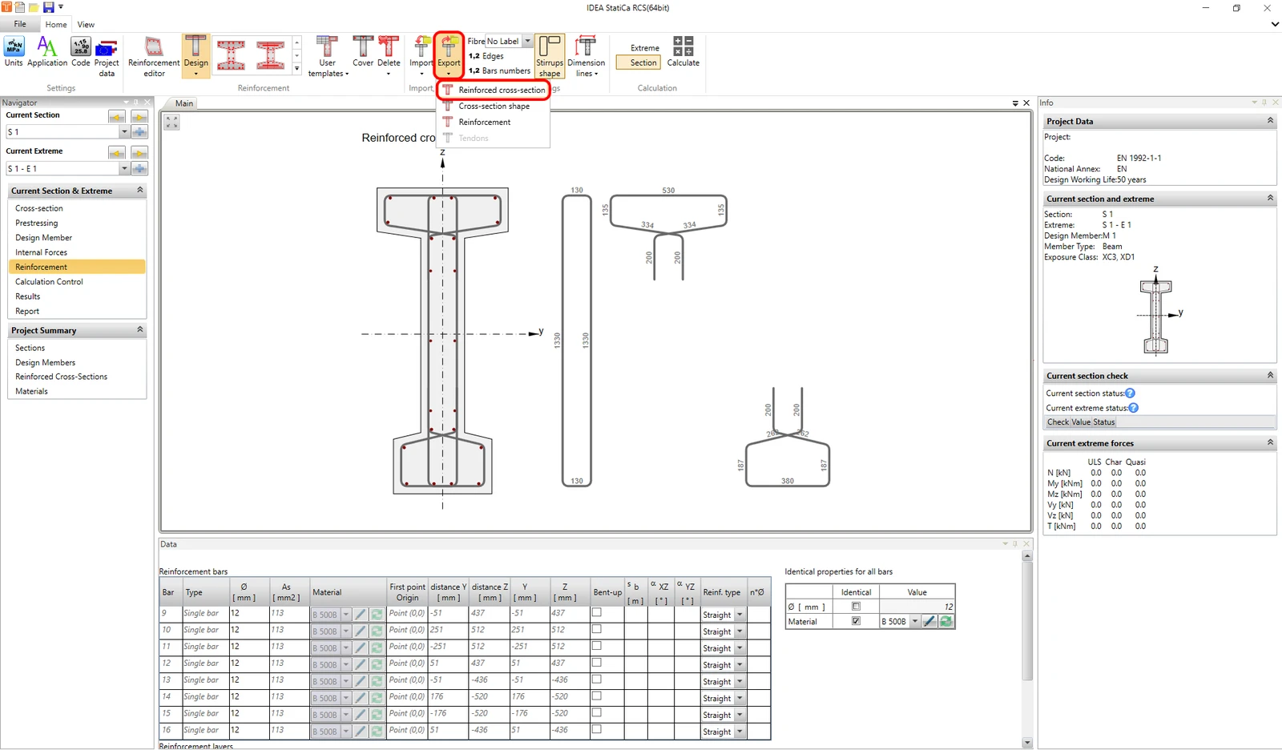Click the Cover tool icon
The width and height of the screenshot is (1282, 750).
click(x=363, y=51)
